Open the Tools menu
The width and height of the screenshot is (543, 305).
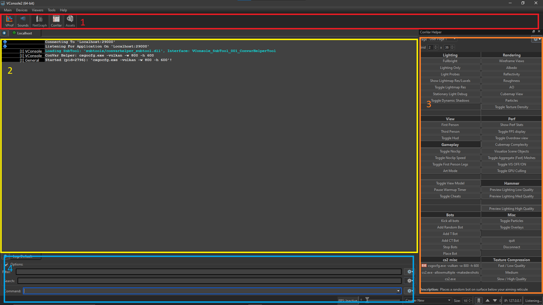coord(51,10)
